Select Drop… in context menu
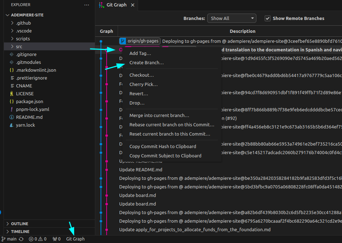342x243 pixels. pos(172,103)
